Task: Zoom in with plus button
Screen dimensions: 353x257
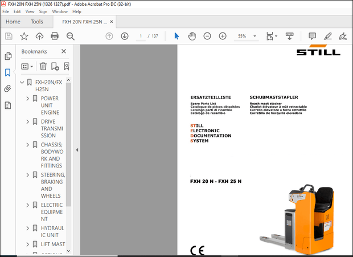Action: [x=223, y=36]
